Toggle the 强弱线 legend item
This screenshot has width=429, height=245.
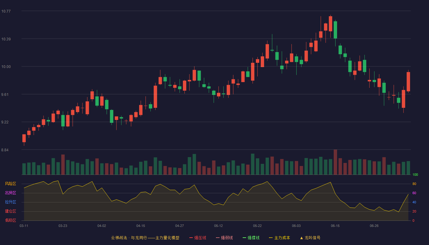[224, 238]
